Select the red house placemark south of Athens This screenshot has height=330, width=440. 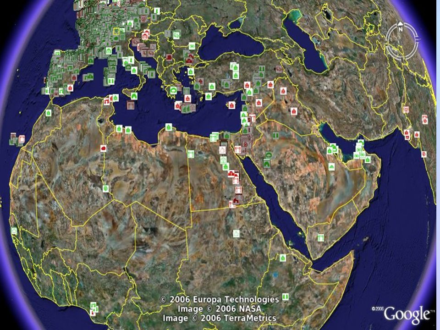(x=188, y=98)
